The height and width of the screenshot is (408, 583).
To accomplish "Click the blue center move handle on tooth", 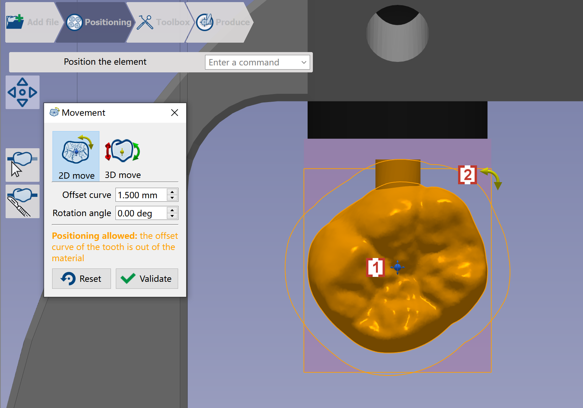I will [398, 267].
